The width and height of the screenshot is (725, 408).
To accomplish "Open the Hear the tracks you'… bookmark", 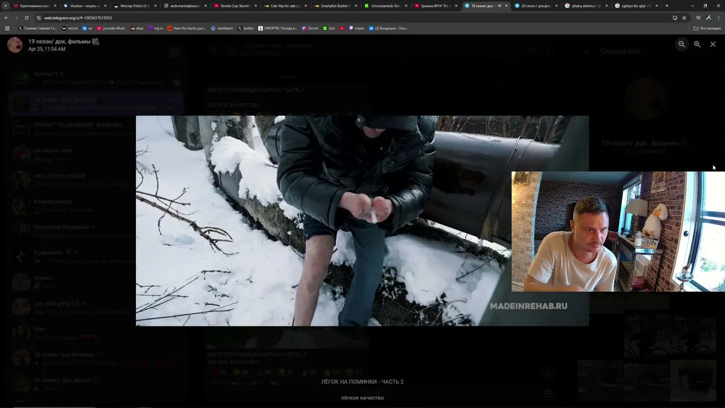I will click(x=186, y=28).
